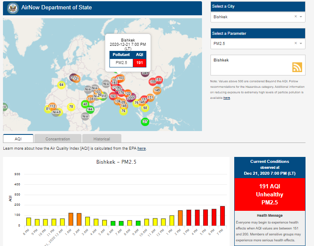314x246 pixels.
Task: Click the green 48 AQI map marker
Action: pos(85,104)
